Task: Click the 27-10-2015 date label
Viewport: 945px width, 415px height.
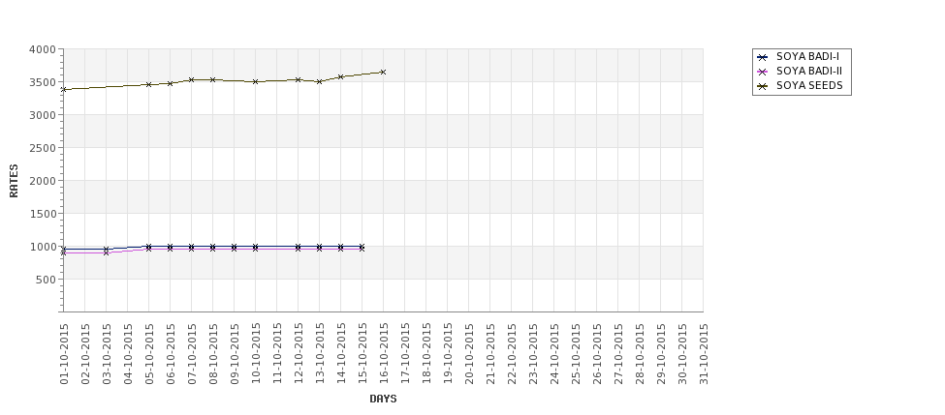Action: click(618, 354)
